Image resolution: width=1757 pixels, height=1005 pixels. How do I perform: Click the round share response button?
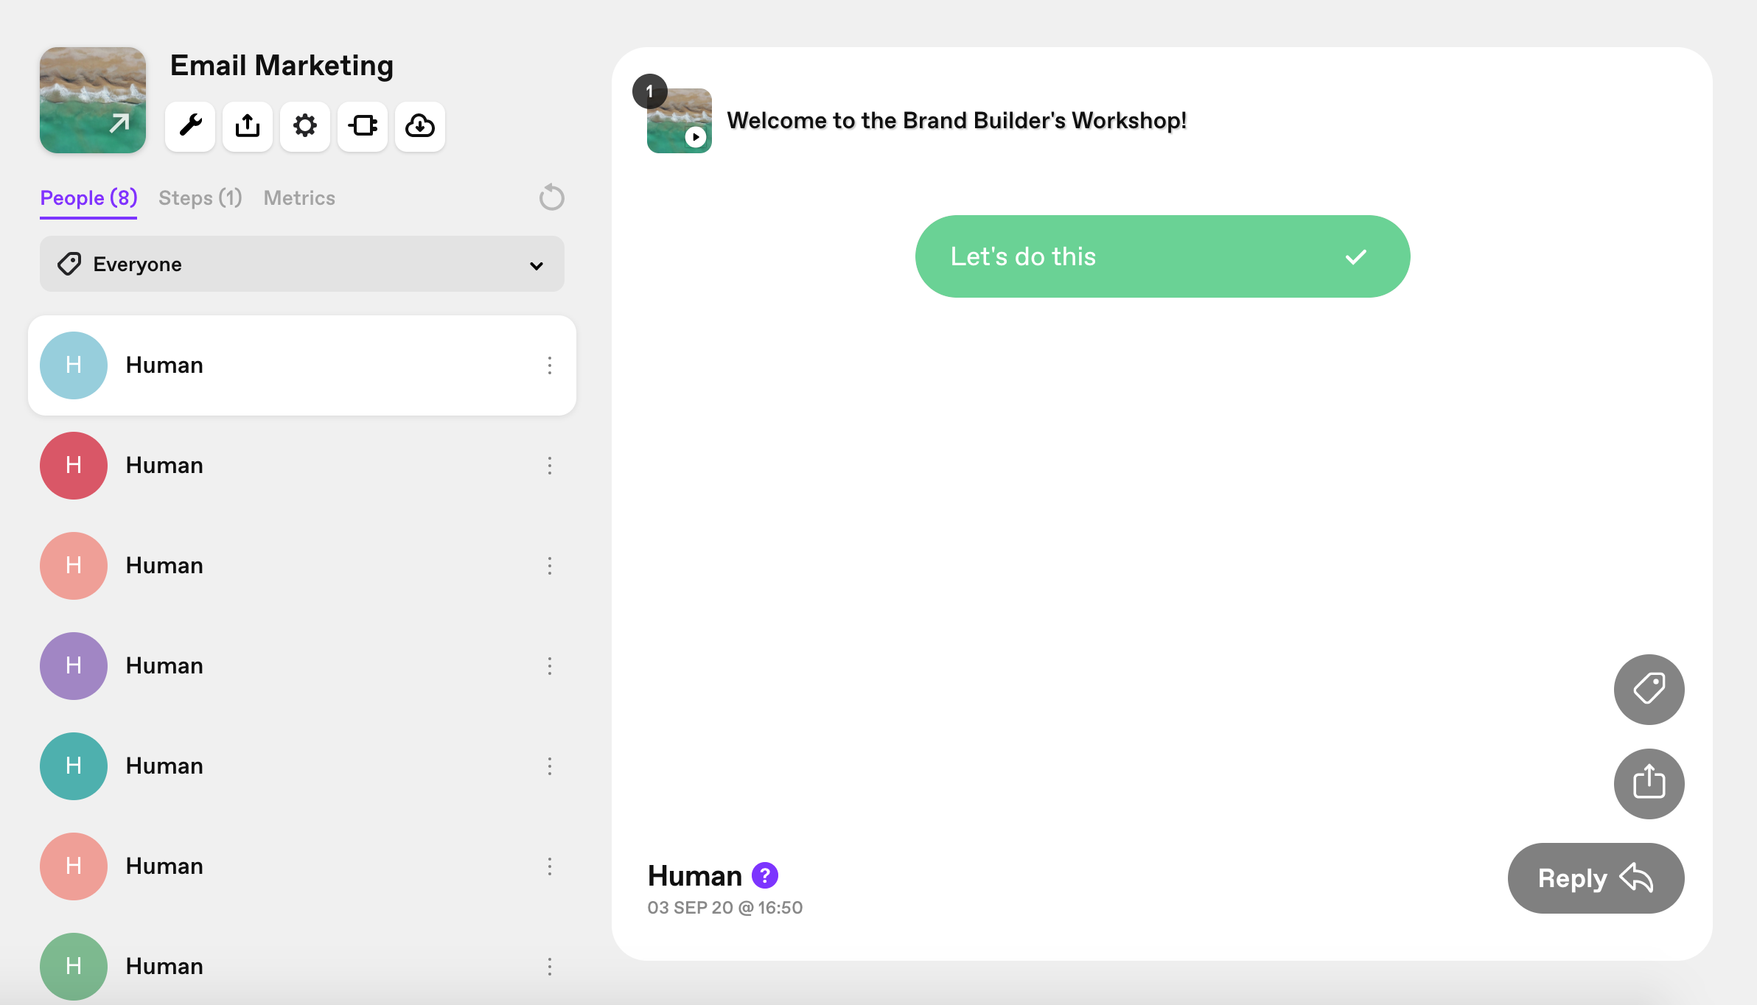coord(1649,784)
